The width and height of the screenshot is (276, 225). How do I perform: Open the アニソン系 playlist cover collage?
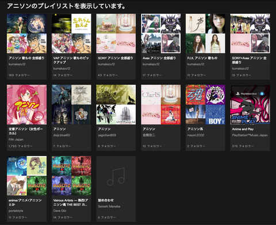pyautogui.click(x=205, y=104)
